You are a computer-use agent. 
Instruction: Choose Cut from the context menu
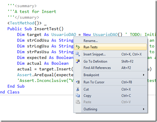click(110, 89)
